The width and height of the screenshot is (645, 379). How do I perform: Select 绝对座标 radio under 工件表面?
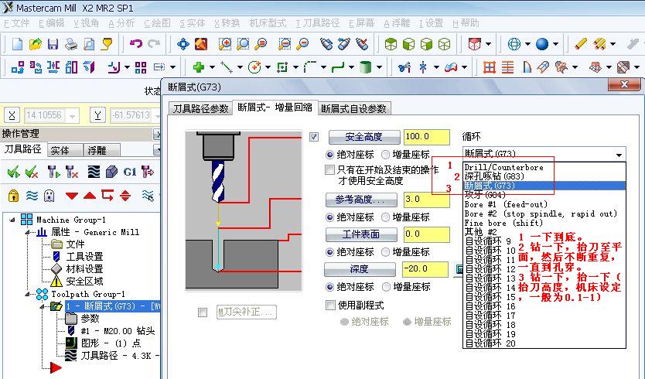[329, 252]
